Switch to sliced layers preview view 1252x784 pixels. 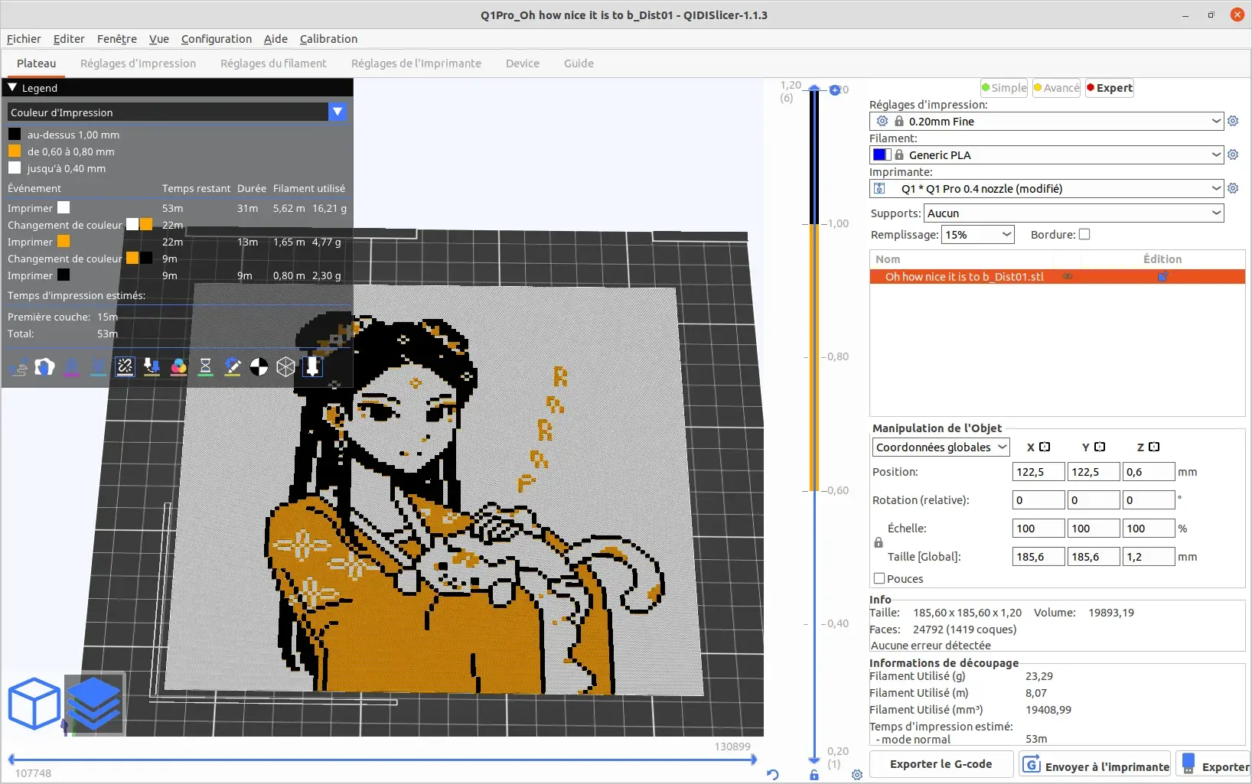point(94,704)
